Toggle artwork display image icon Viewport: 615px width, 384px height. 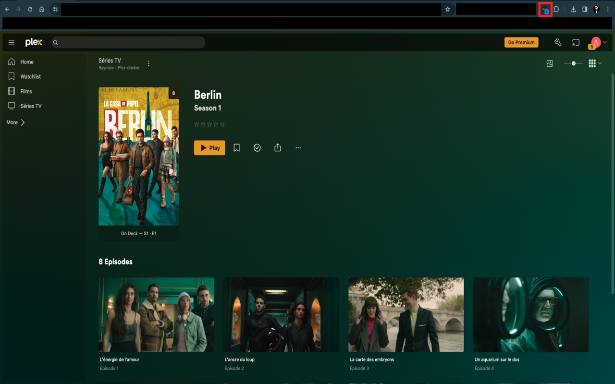pos(550,63)
